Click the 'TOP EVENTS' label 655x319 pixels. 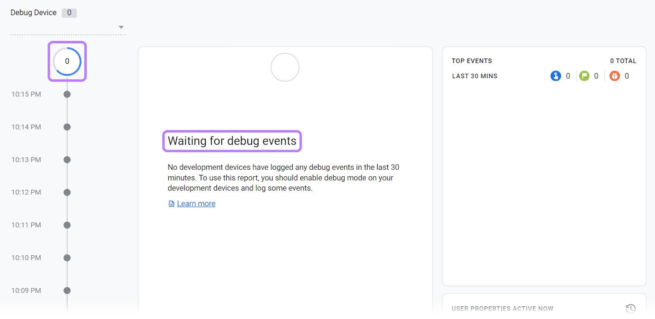(x=472, y=61)
